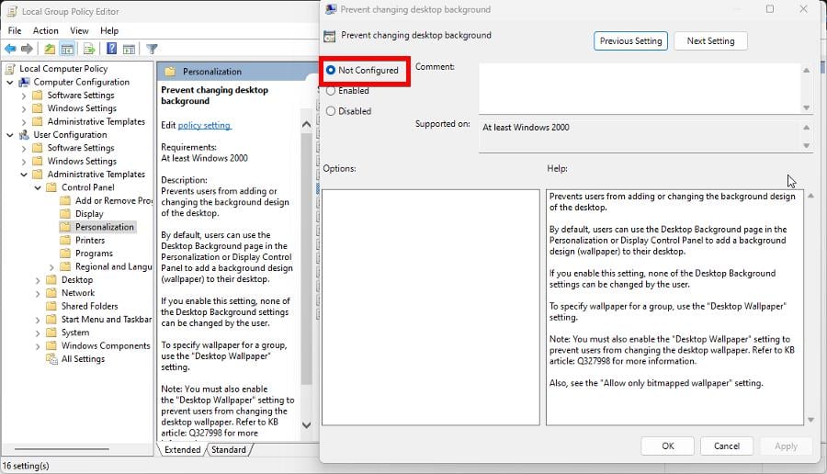The image size is (827, 474).
Task: Select the Enabled radio button
Action: (x=331, y=91)
